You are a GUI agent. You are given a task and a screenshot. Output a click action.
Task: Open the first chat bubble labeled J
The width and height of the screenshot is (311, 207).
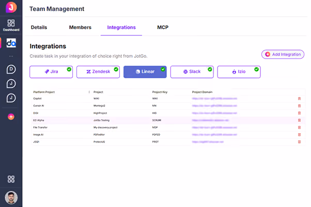tap(11, 84)
